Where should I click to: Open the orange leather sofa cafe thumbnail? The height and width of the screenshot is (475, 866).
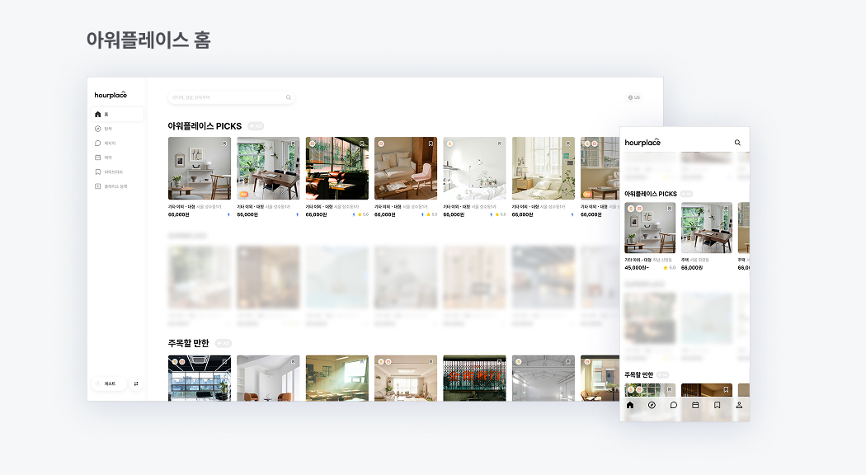[337, 168]
